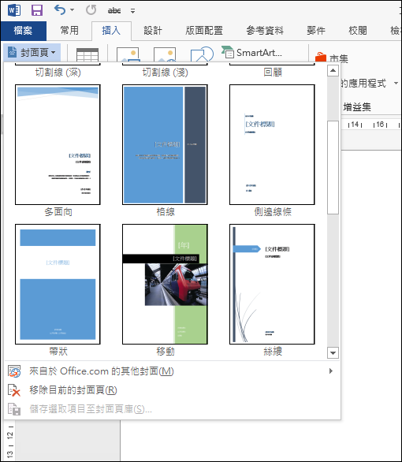Click the Word application icon

14,10
